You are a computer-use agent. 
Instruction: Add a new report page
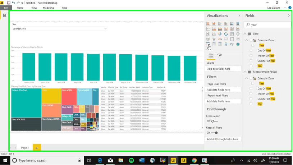pos(37,148)
